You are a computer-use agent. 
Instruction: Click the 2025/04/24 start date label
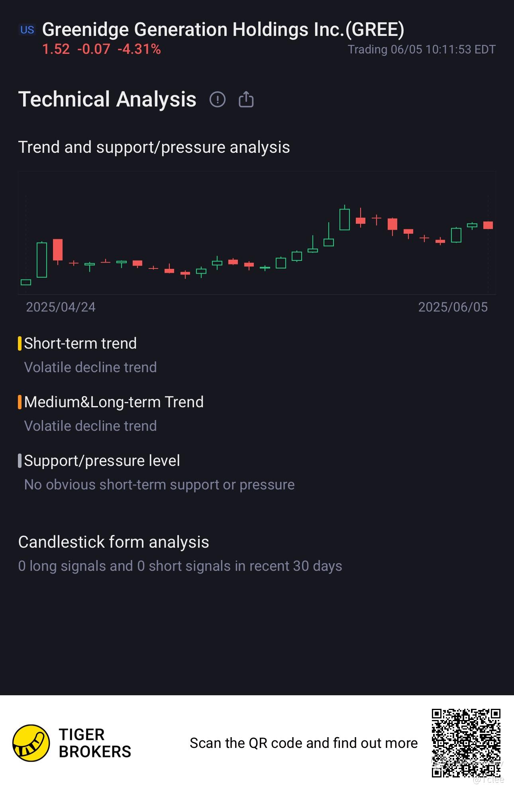click(61, 307)
